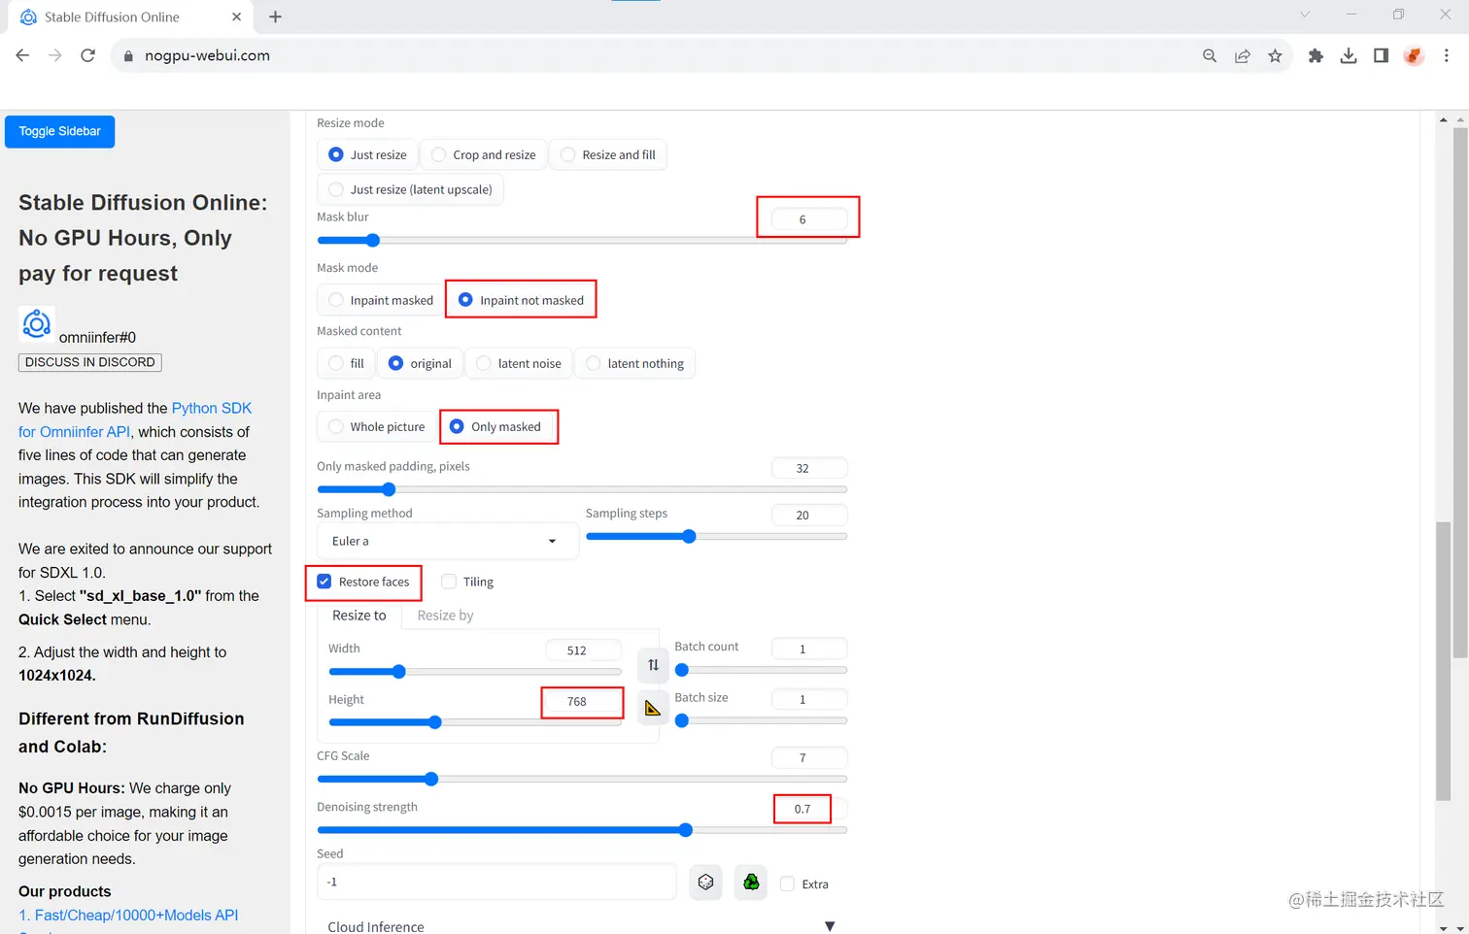This screenshot has width=1469, height=934.
Task: Open the Sampling method dropdown
Action: 448,541
